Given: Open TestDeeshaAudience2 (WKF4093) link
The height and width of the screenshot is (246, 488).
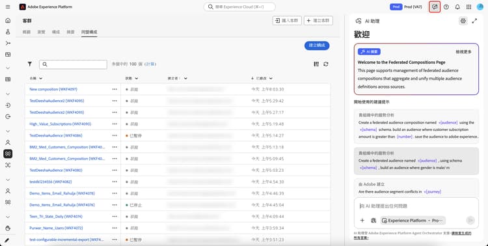Looking at the screenshot, I should point(57,113).
